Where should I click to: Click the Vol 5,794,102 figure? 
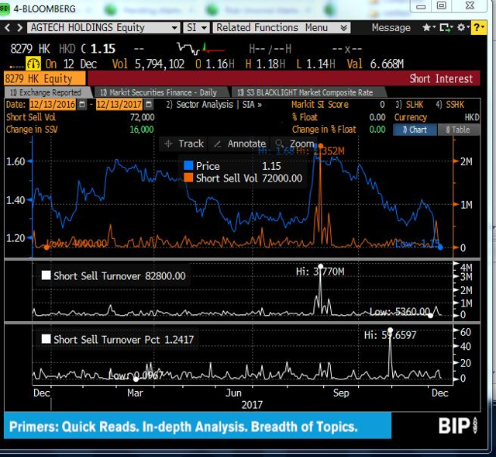click(160, 64)
